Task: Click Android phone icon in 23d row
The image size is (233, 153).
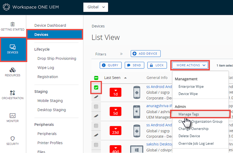Action: [x=137, y=131]
